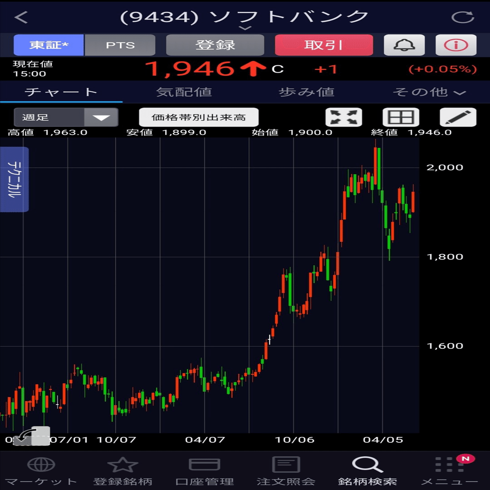Open stock information icon
This screenshot has height=490, width=490.
click(x=456, y=45)
